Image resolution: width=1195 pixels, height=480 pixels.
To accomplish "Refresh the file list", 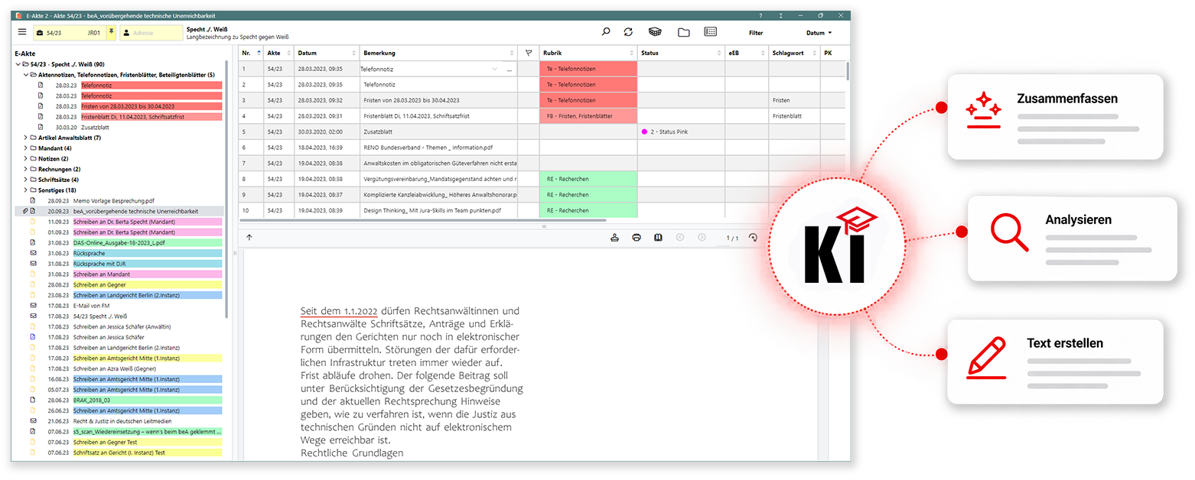I will (628, 32).
